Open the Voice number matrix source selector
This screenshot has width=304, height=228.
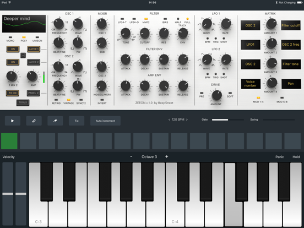click(x=251, y=84)
